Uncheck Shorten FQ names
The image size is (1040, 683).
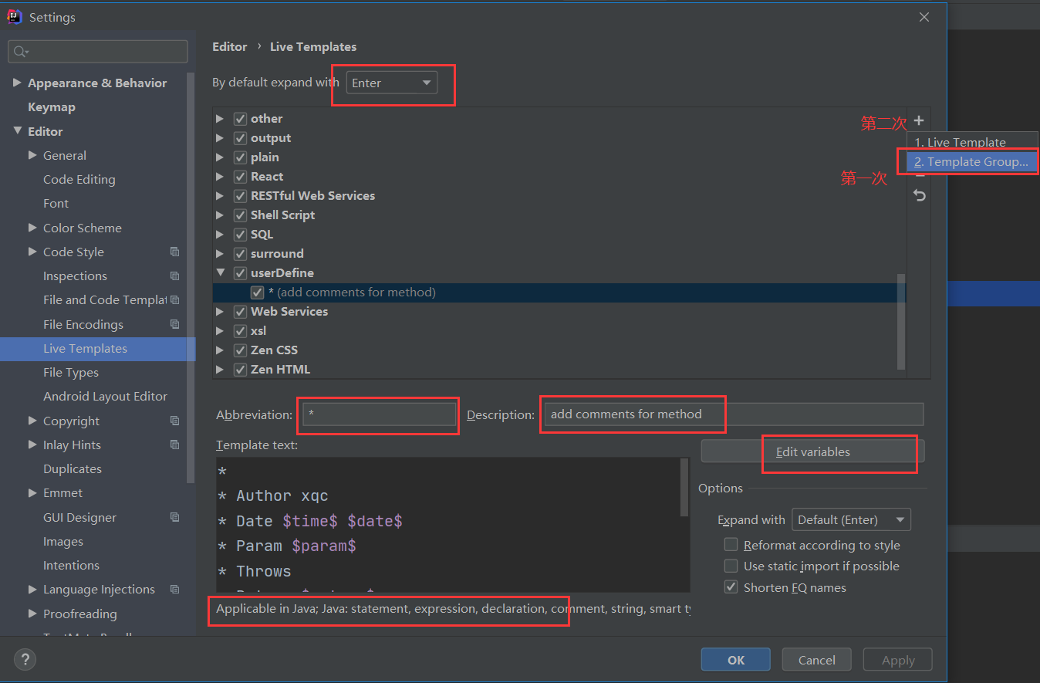(x=731, y=587)
